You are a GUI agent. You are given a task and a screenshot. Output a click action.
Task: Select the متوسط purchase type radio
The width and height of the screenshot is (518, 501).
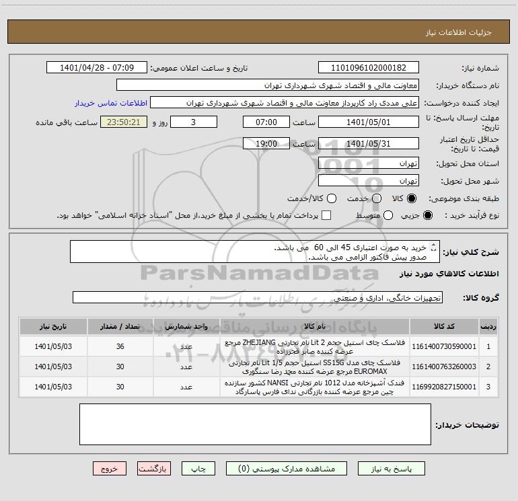coord(388,215)
